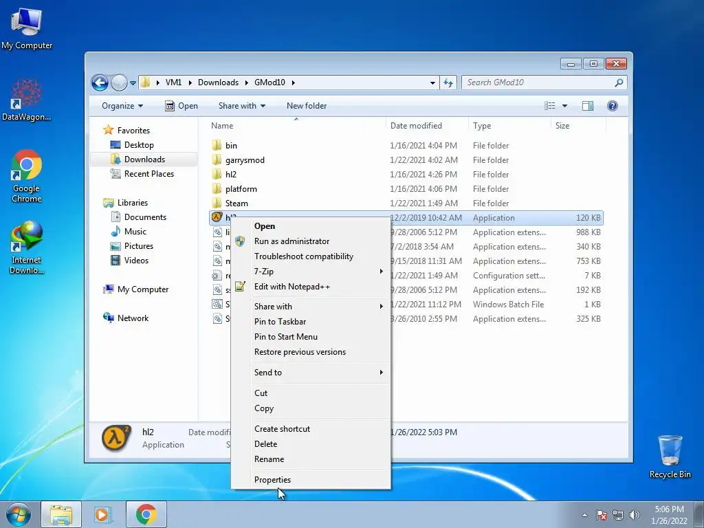Click the Windows Start orb
This screenshot has height=528, width=704.
click(x=19, y=514)
